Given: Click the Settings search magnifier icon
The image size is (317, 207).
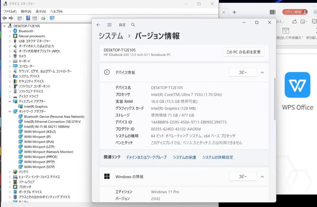Looking at the screenshot, I should pyautogui.click(x=133, y=25).
